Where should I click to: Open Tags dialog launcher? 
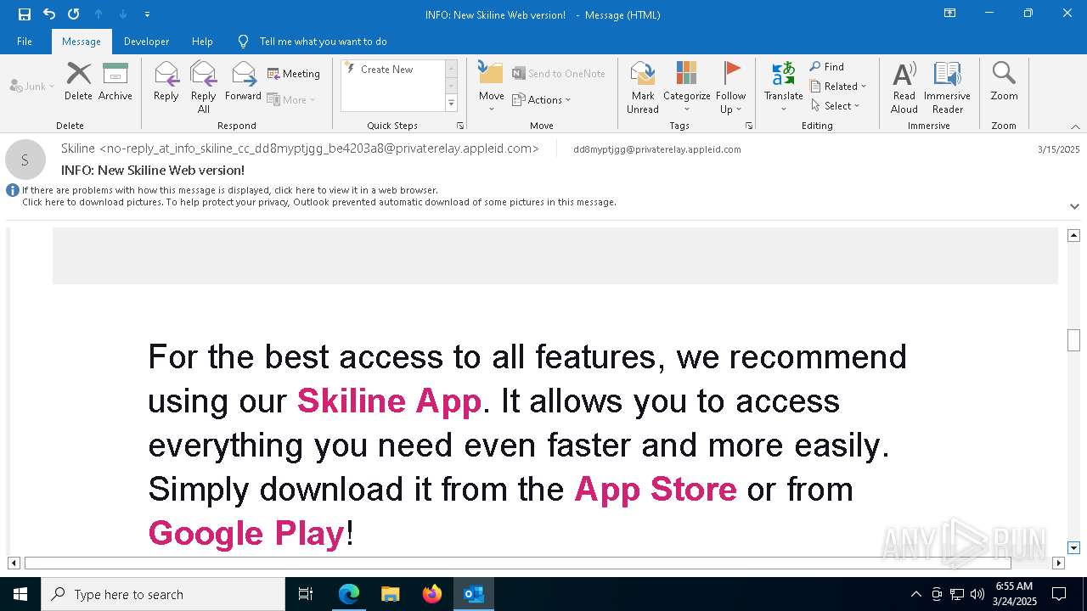[x=749, y=126]
